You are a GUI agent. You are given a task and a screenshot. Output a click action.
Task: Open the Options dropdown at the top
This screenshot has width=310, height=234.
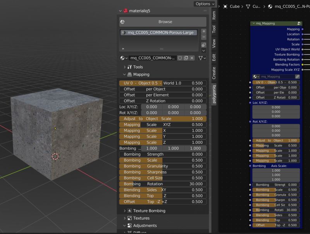pos(204,3)
